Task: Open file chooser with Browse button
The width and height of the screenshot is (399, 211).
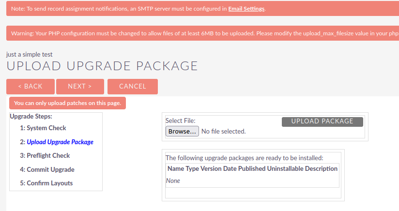Action: pyautogui.click(x=182, y=131)
